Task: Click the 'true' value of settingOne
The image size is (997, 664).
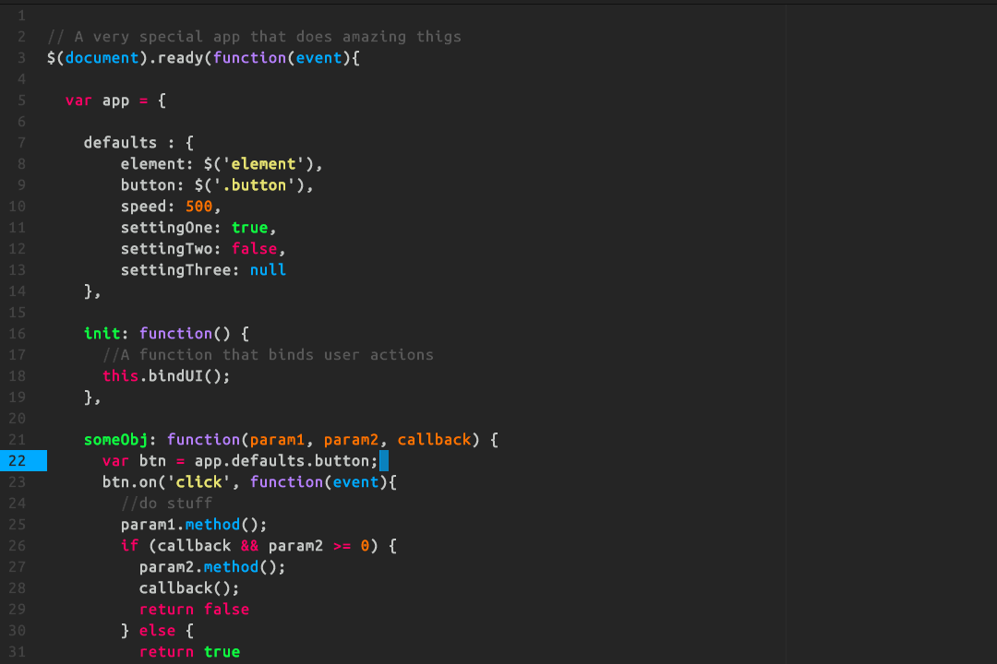Action: (x=249, y=227)
